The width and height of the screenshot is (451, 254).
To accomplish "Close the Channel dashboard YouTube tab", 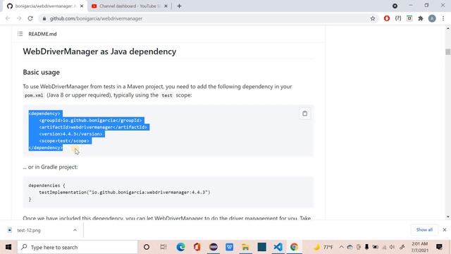I will coord(166,6).
